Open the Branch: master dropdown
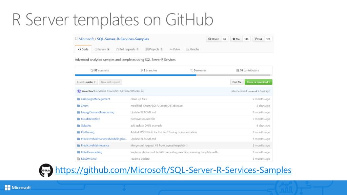The width and height of the screenshot is (347, 195). pos(86,82)
